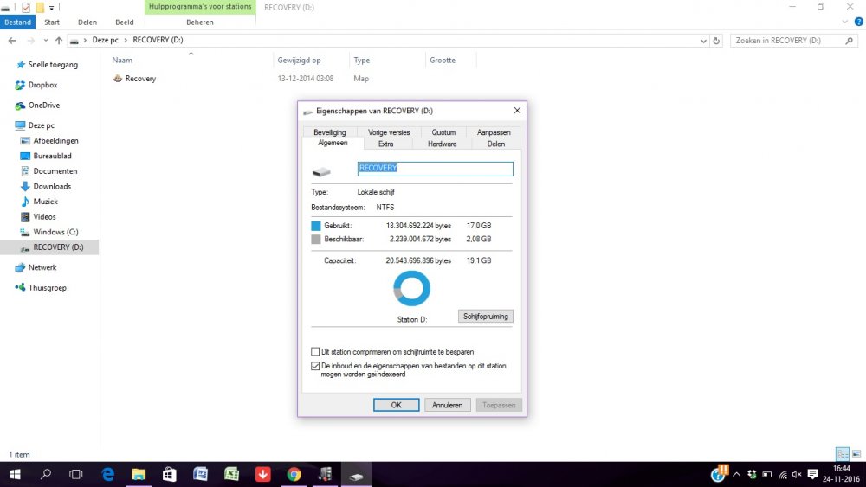The height and width of the screenshot is (487, 866).
Task: Open the Bestand menu
Action: click(17, 22)
